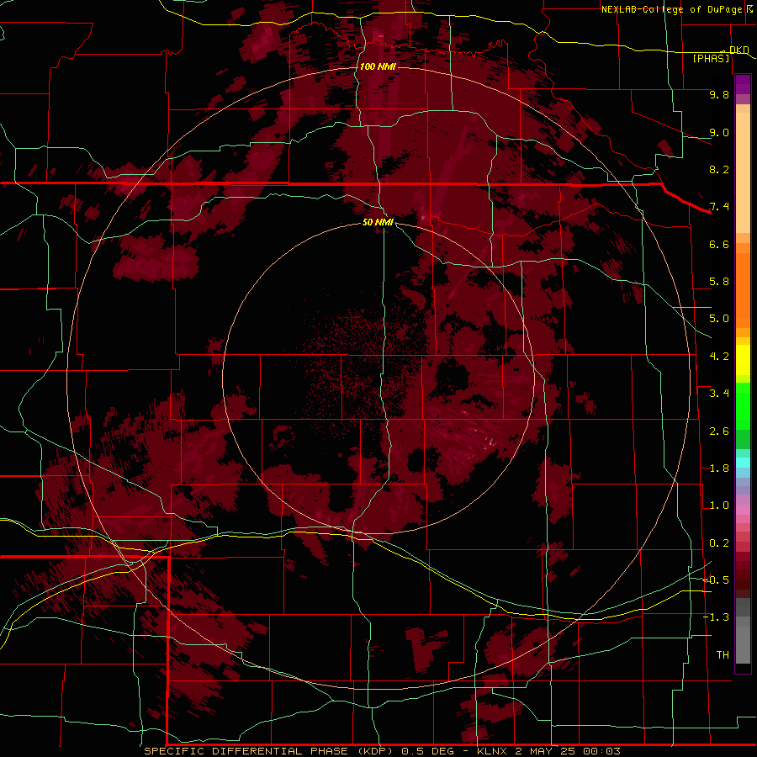757x757 pixels.
Task: Click the 9.0 scale value
Action: coord(719,132)
